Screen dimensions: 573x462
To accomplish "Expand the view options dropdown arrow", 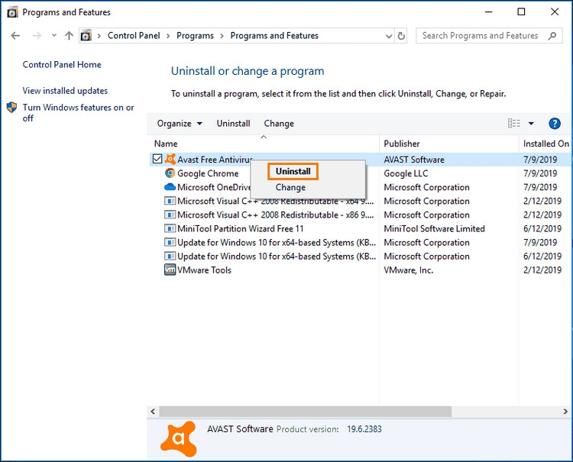I will pos(531,124).
